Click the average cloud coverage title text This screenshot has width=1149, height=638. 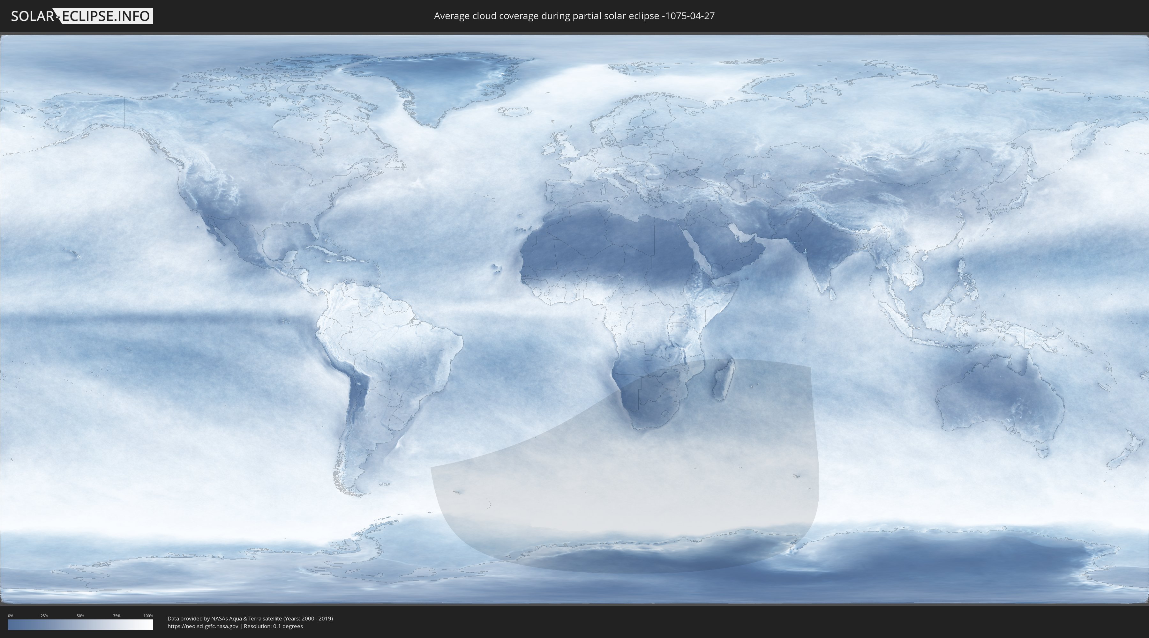(x=574, y=16)
